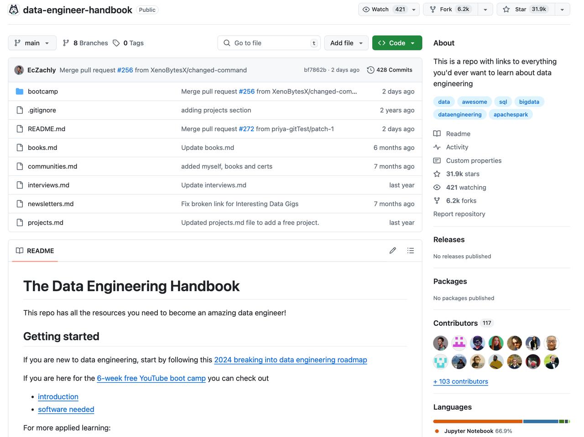
Task: Expand the main branch dropdown
Action: click(32, 43)
